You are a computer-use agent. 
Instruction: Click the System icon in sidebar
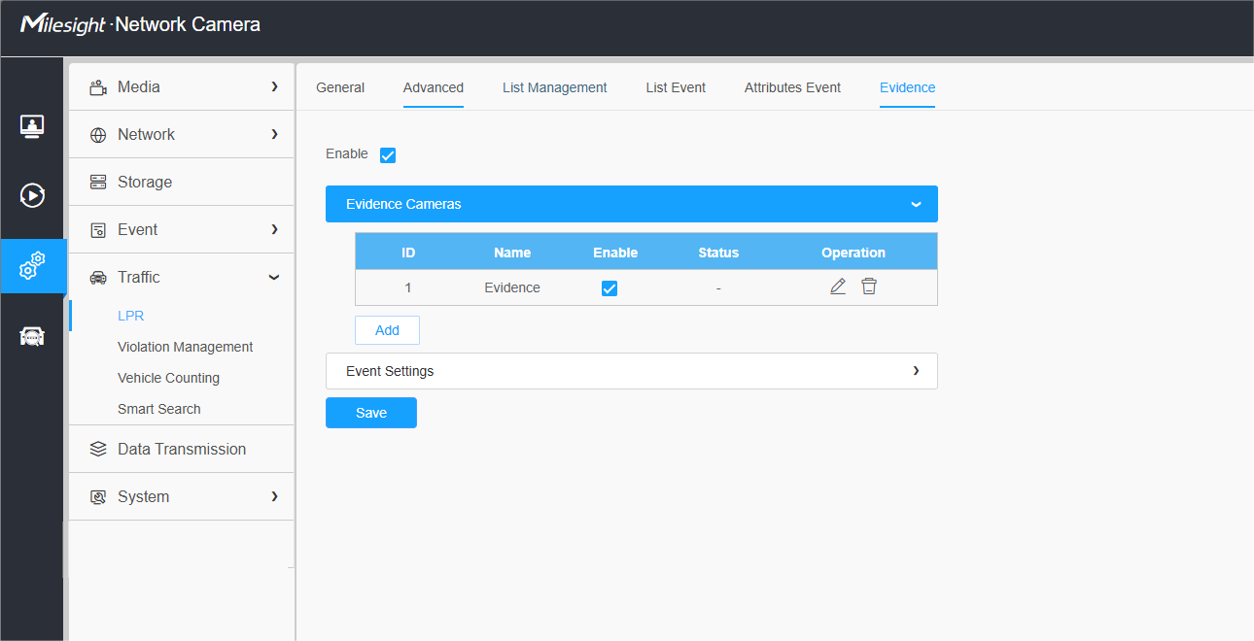[98, 497]
